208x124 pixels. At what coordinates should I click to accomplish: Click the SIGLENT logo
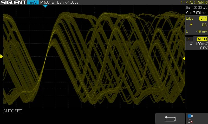coord(14,2)
